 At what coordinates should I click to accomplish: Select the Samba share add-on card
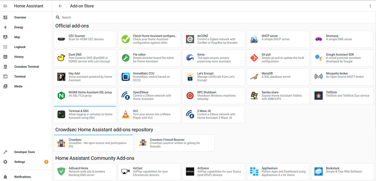[278, 96]
